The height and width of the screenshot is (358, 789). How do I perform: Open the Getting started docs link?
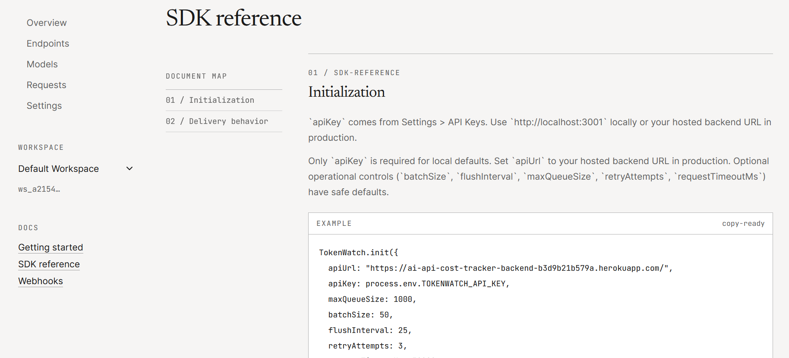click(50, 247)
